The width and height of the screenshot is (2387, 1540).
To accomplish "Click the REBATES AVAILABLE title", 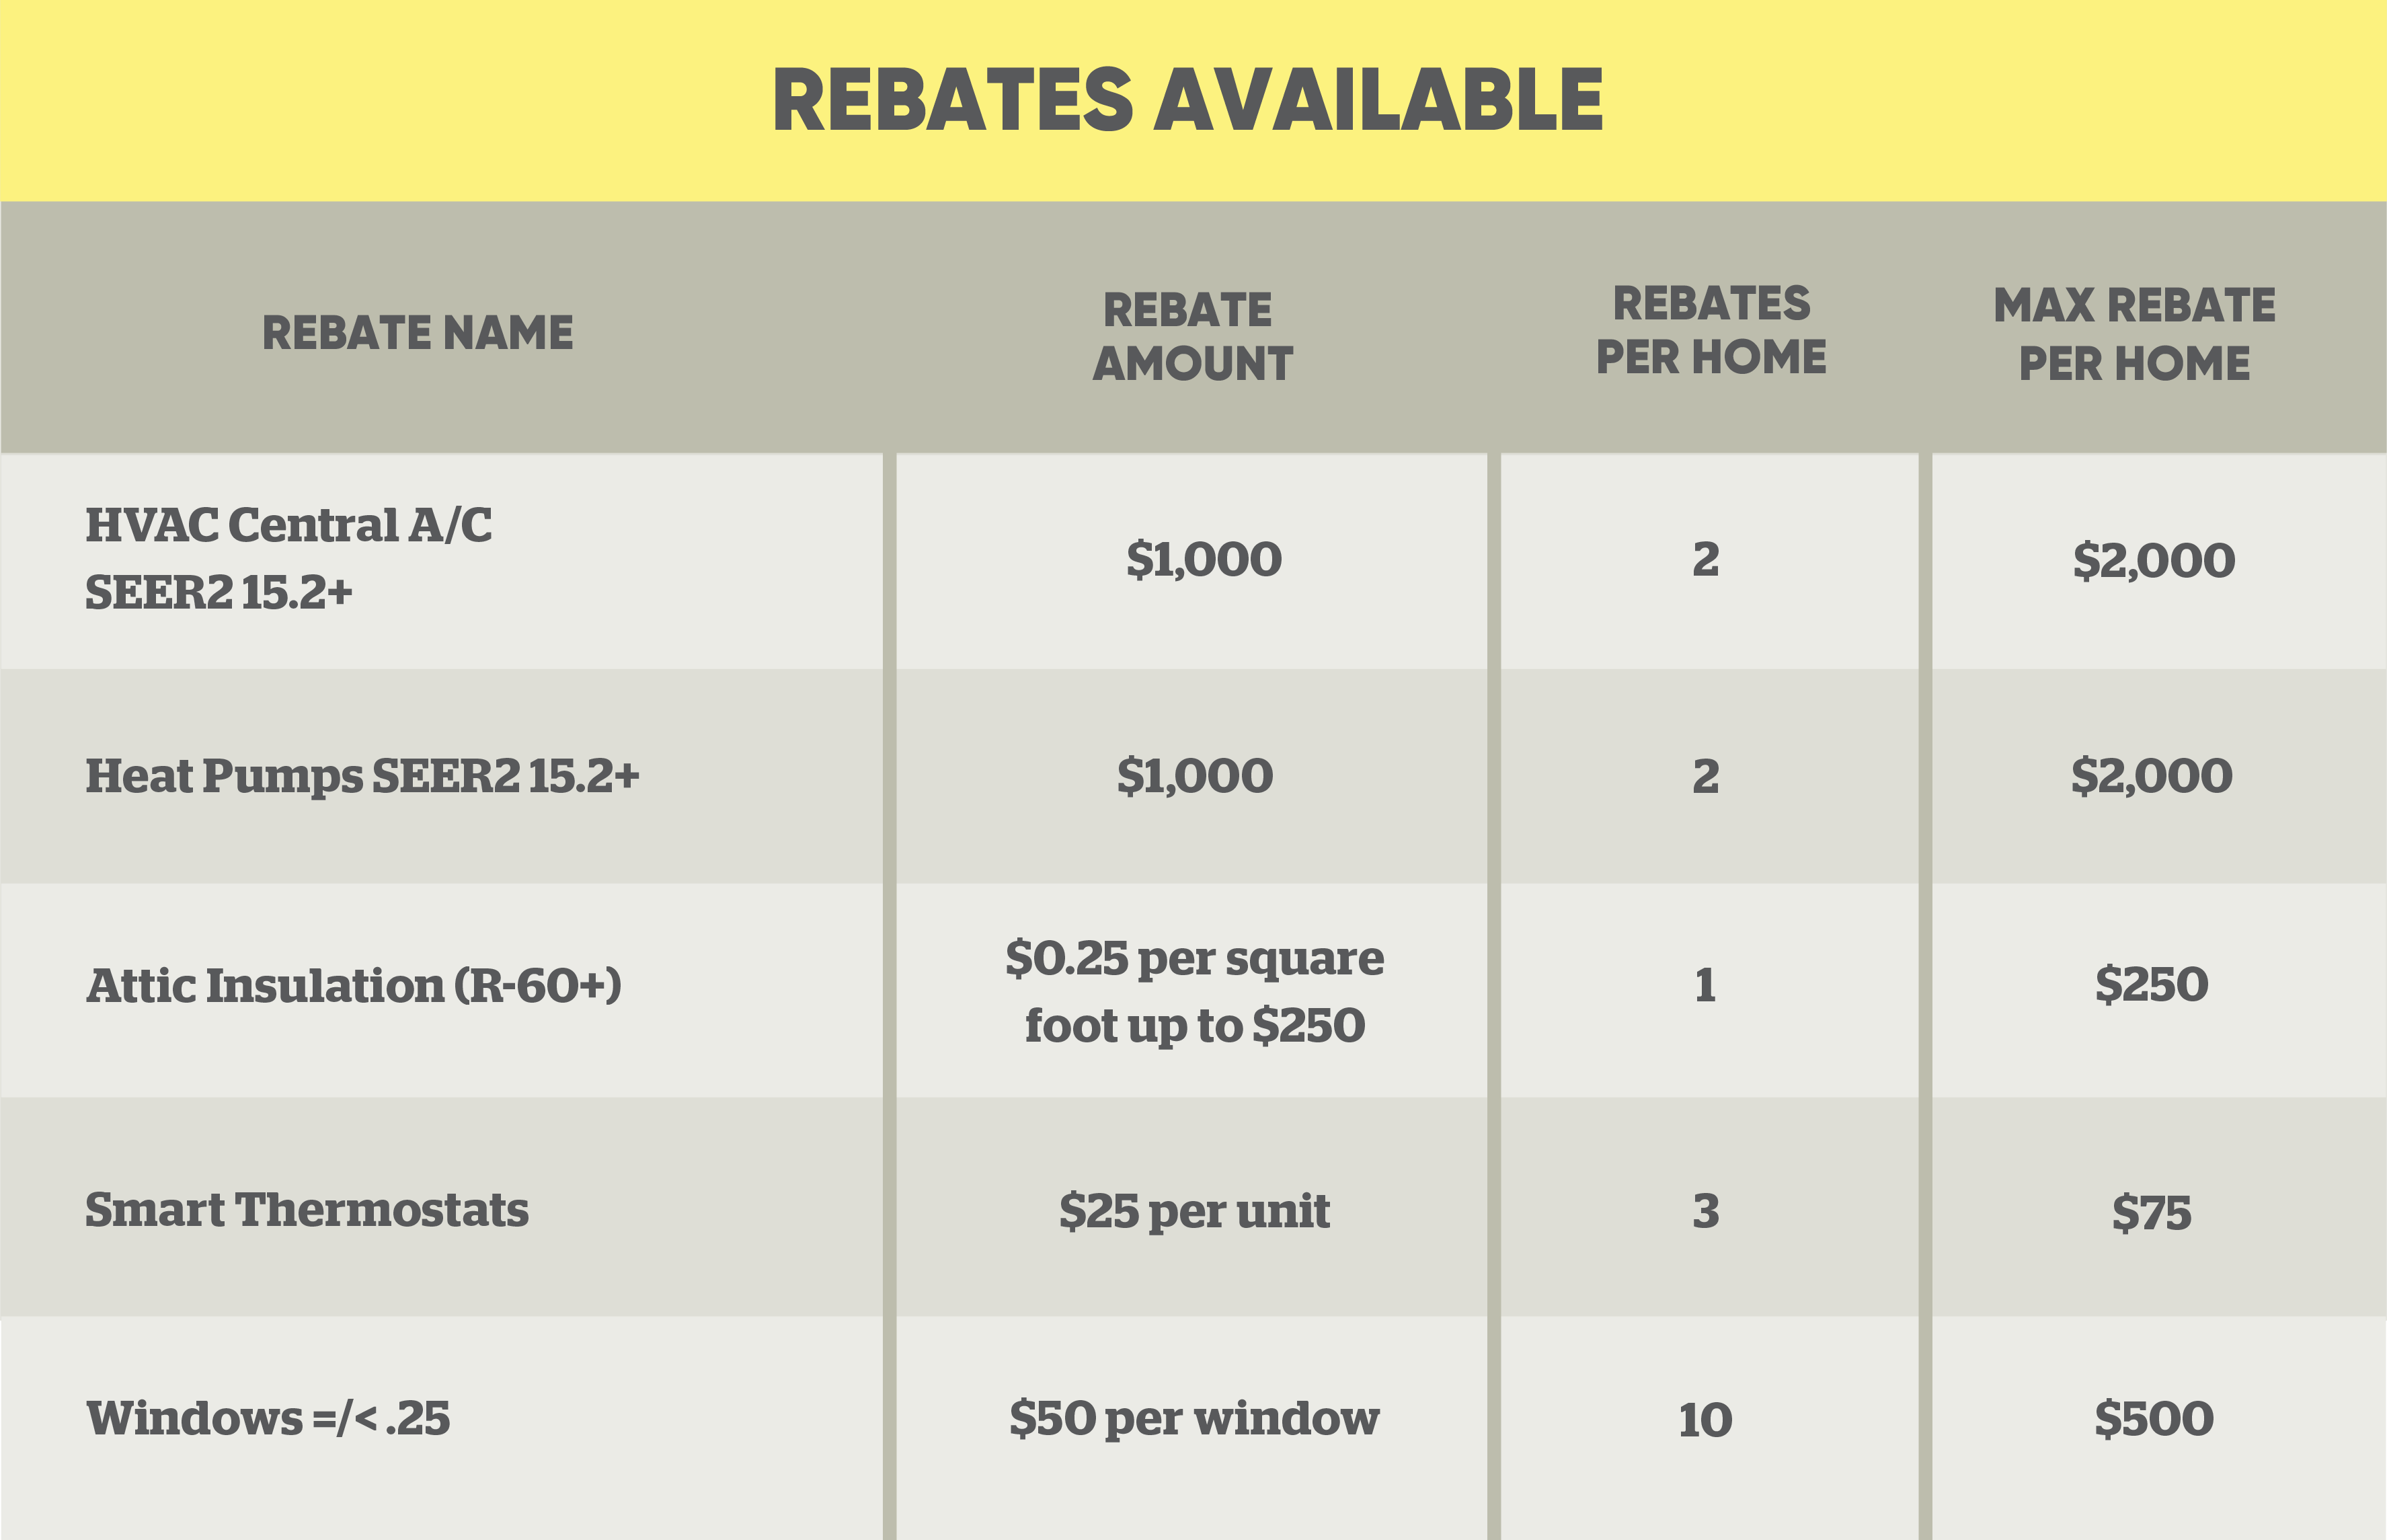I will coord(1187,100).
